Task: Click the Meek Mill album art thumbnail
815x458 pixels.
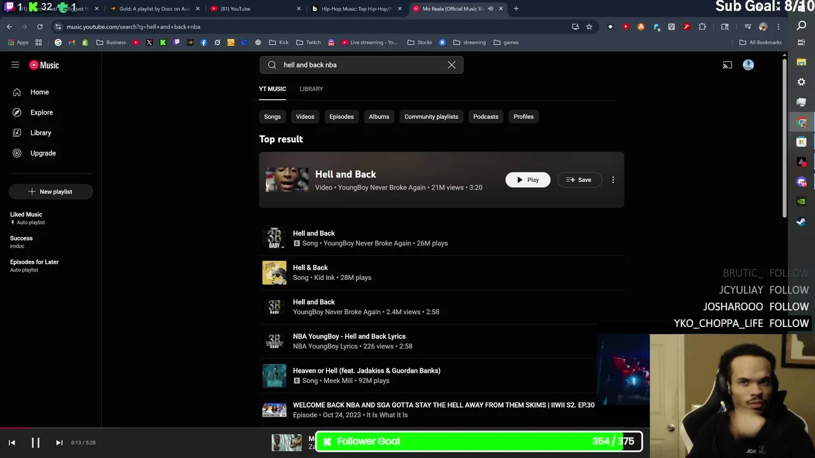Action: [x=274, y=375]
